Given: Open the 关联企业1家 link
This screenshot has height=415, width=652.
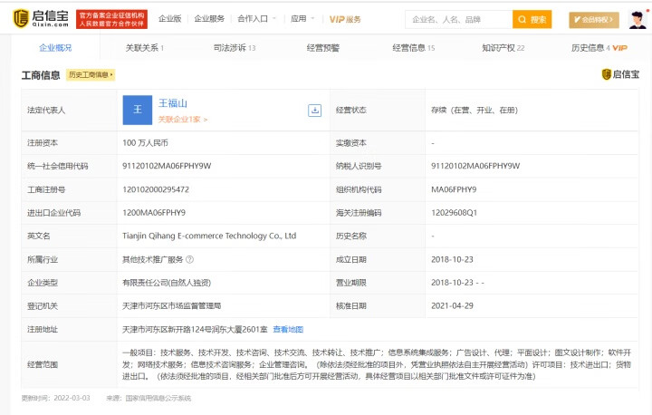Looking at the screenshot, I should [x=183, y=120].
